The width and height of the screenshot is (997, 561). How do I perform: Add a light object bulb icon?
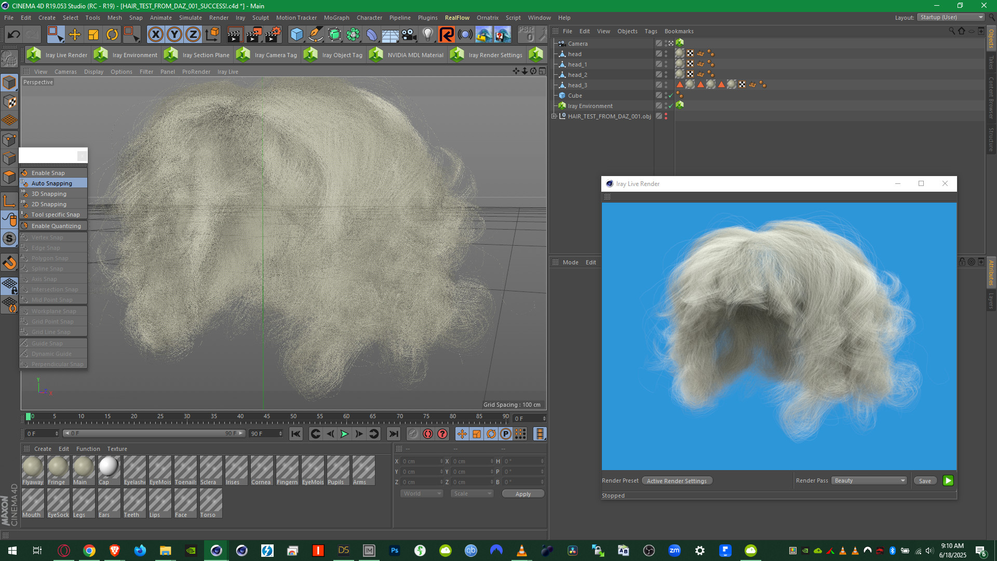click(427, 35)
